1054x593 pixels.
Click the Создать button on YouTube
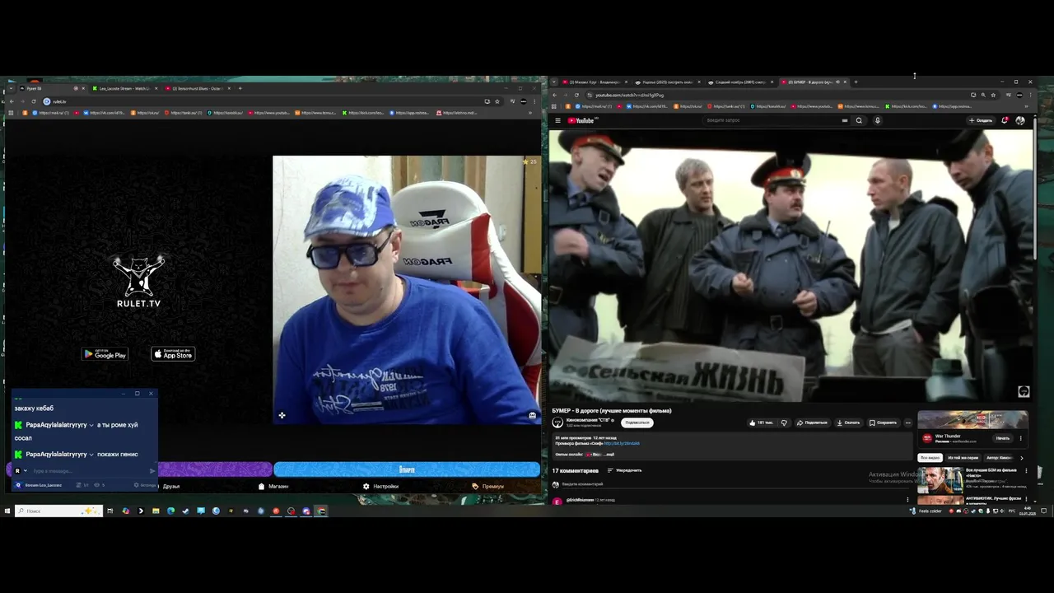pos(981,120)
